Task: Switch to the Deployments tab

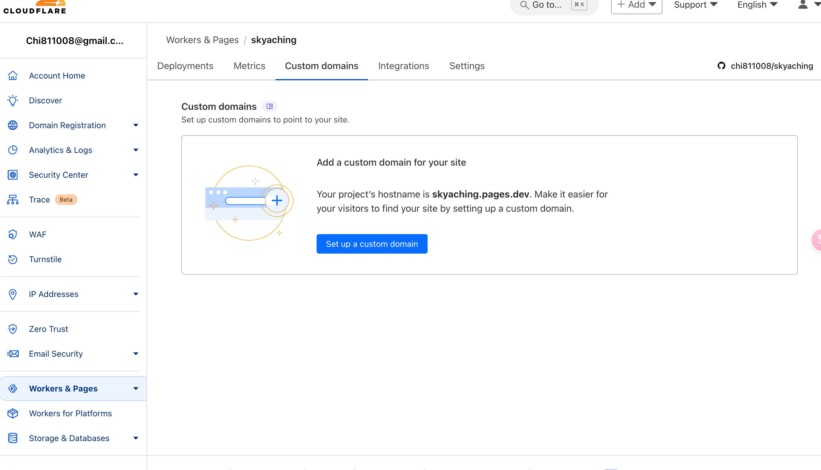Action: click(x=185, y=66)
